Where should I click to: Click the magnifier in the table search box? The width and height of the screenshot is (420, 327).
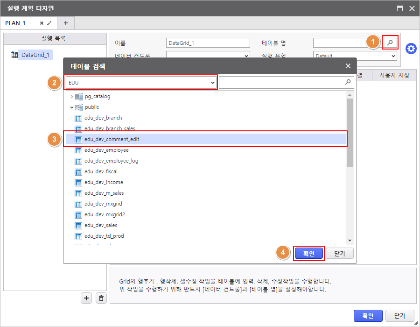(x=348, y=82)
